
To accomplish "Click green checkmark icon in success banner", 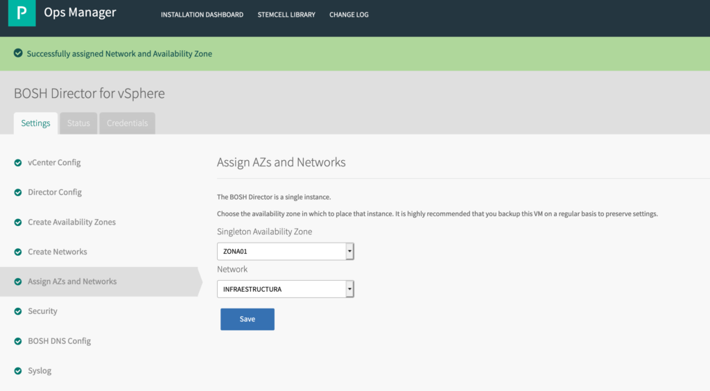I will pos(18,53).
